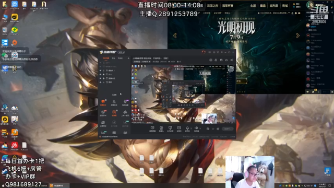The image size is (334, 188).
Task: Mute the microphone in the bottom toolbar
Action: click(187, 128)
